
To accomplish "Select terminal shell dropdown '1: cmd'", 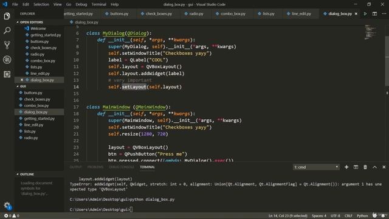I will coord(316,167).
